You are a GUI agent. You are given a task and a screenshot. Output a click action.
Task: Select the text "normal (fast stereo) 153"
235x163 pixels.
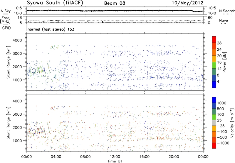(51, 29)
